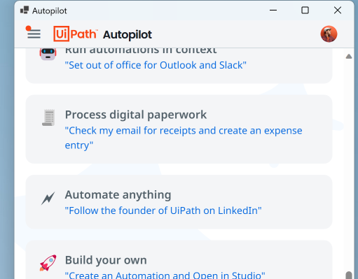The image size is (358, 279).
Task: Open the Process digital paperwork card
Action: pyautogui.click(x=179, y=129)
